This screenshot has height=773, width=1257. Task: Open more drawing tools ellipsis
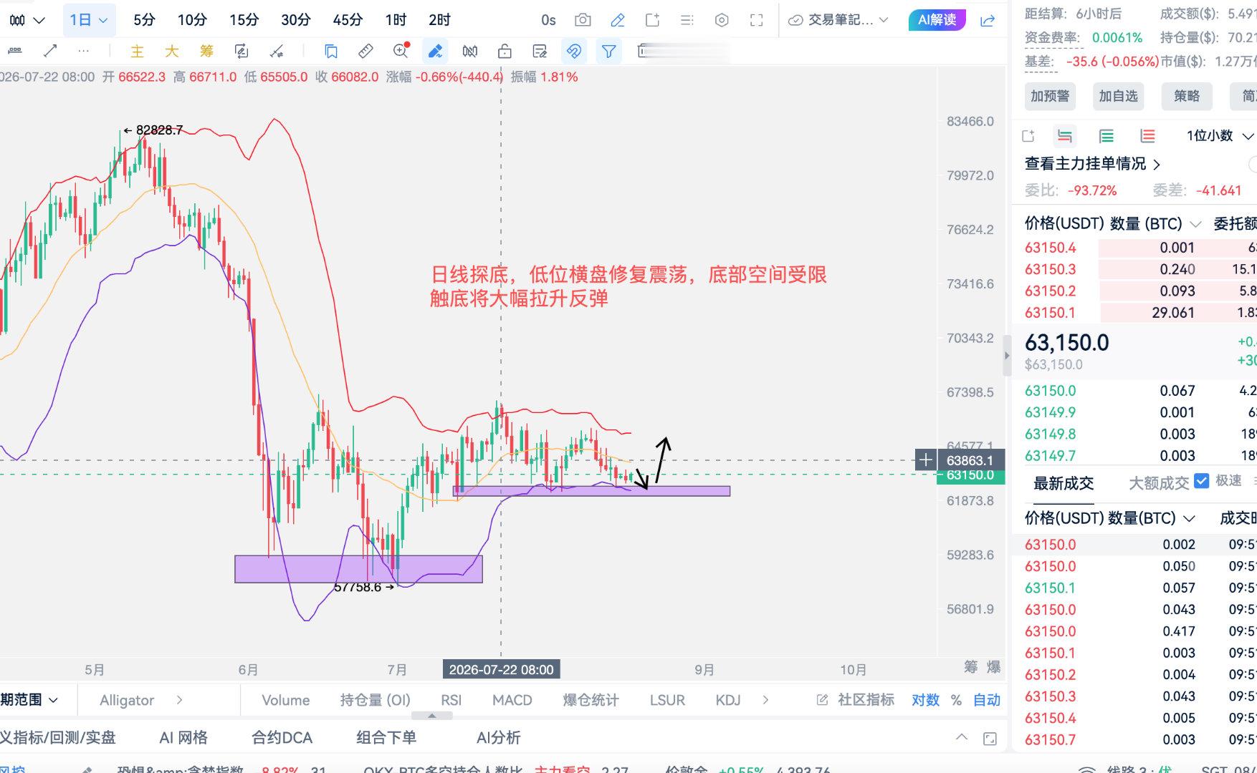[x=84, y=51]
